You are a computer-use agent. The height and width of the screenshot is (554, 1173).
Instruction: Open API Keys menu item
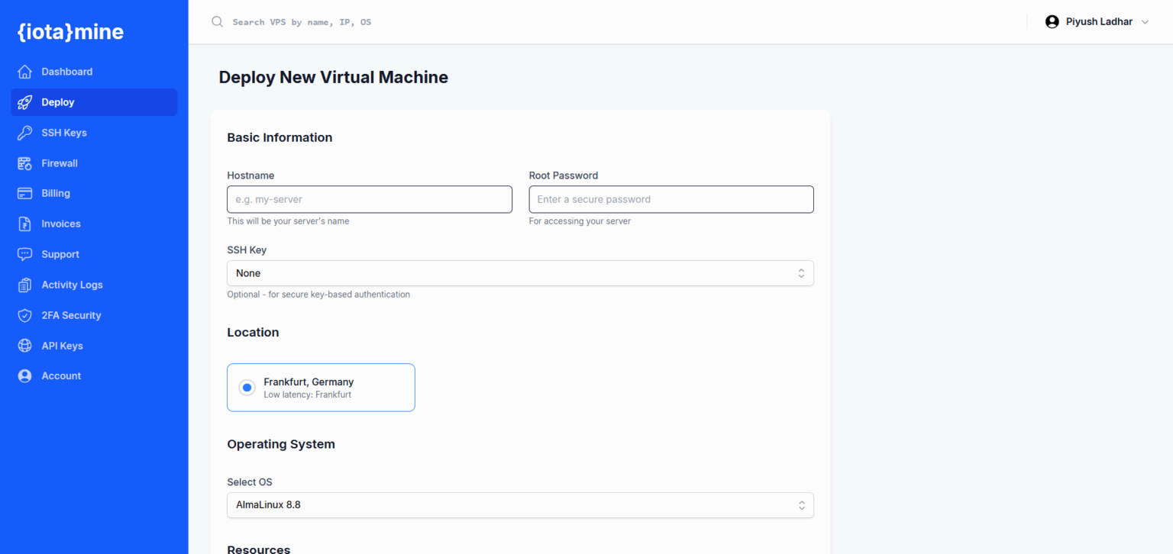pyautogui.click(x=62, y=346)
